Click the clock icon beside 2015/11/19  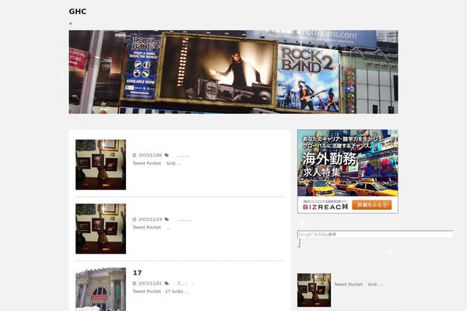click(135, 219)
